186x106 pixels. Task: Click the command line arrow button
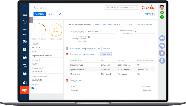[137, 7]
